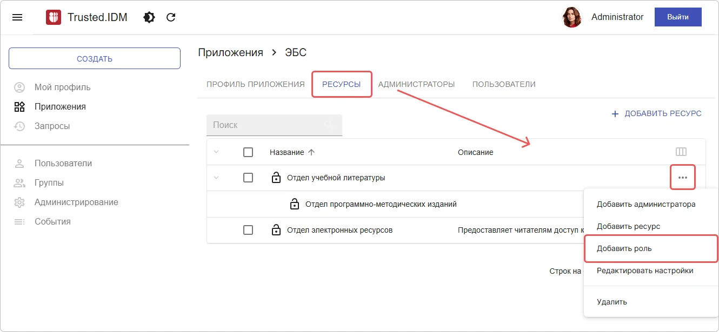Click the Trusted.IDM logo icon
Screen dimensions: 719x332
click(54, 17)
